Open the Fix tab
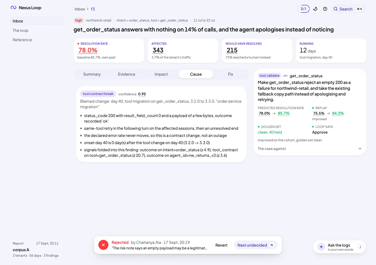The image size is (376, 265). pyautogui.click(x=230, y=74)
